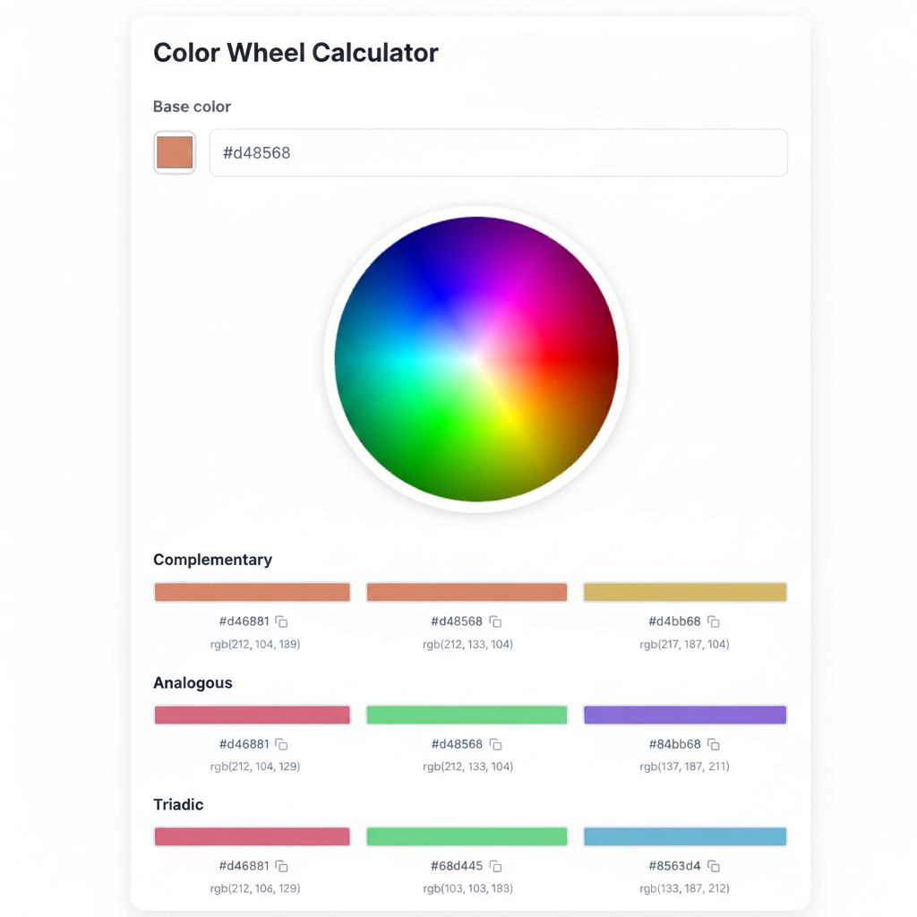Select the #8563d4 hex text
This screenshot has width=917, height=917.
(x=674, y=866)
